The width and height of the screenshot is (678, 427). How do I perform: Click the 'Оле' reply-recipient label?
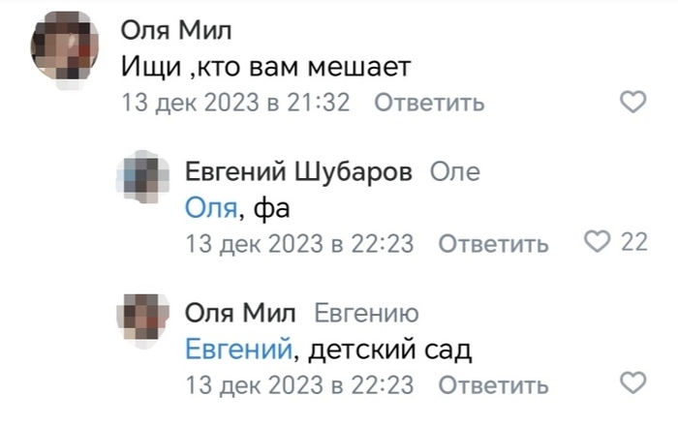pos(454,172)
